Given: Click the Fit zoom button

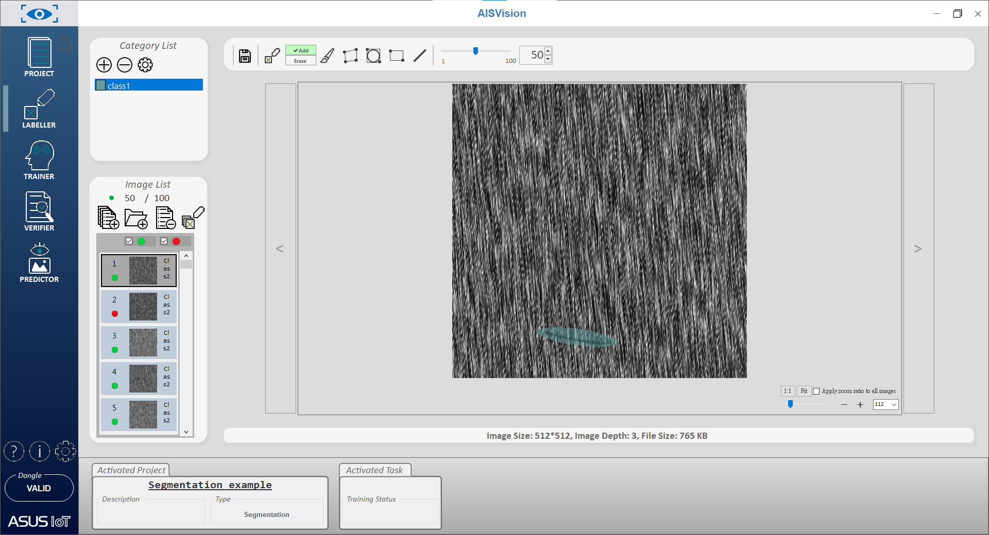Looking at the screenshot, I should click(x=804, y=391).
